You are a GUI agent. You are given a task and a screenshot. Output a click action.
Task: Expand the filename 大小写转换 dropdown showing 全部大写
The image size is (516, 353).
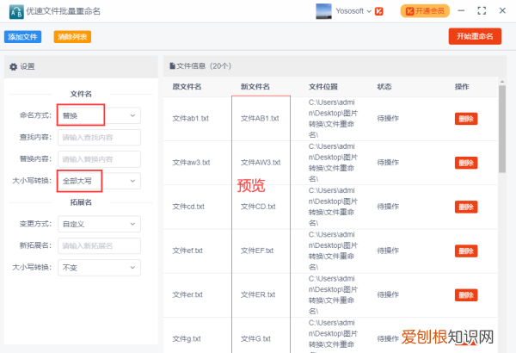tap(98, 181)
